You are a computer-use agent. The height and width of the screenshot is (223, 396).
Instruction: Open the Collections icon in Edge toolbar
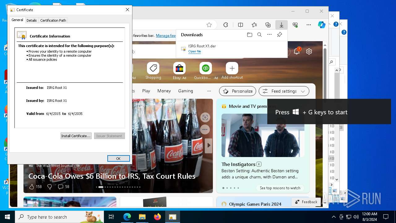(268, 25)
